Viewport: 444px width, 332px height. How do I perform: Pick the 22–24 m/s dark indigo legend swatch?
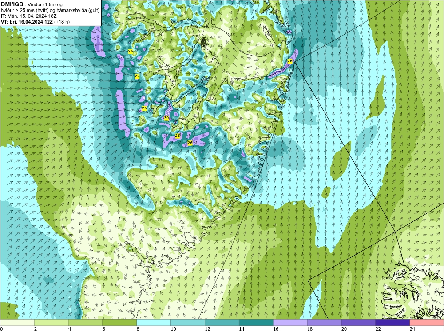click(393, 323)
